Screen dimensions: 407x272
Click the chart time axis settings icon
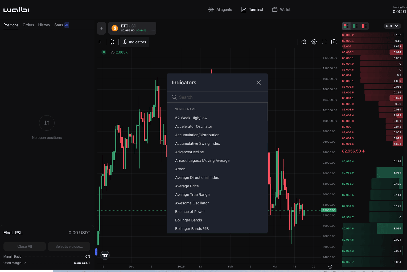click(330, 266)
